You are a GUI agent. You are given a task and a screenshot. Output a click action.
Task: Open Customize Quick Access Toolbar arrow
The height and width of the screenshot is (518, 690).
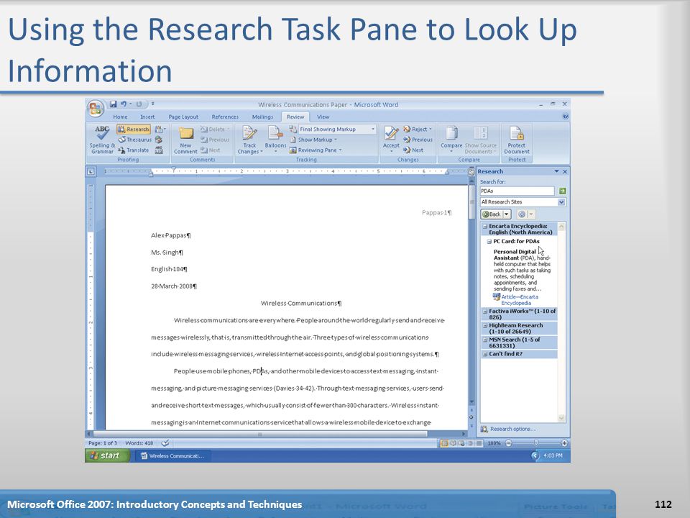tap(152, 104)
